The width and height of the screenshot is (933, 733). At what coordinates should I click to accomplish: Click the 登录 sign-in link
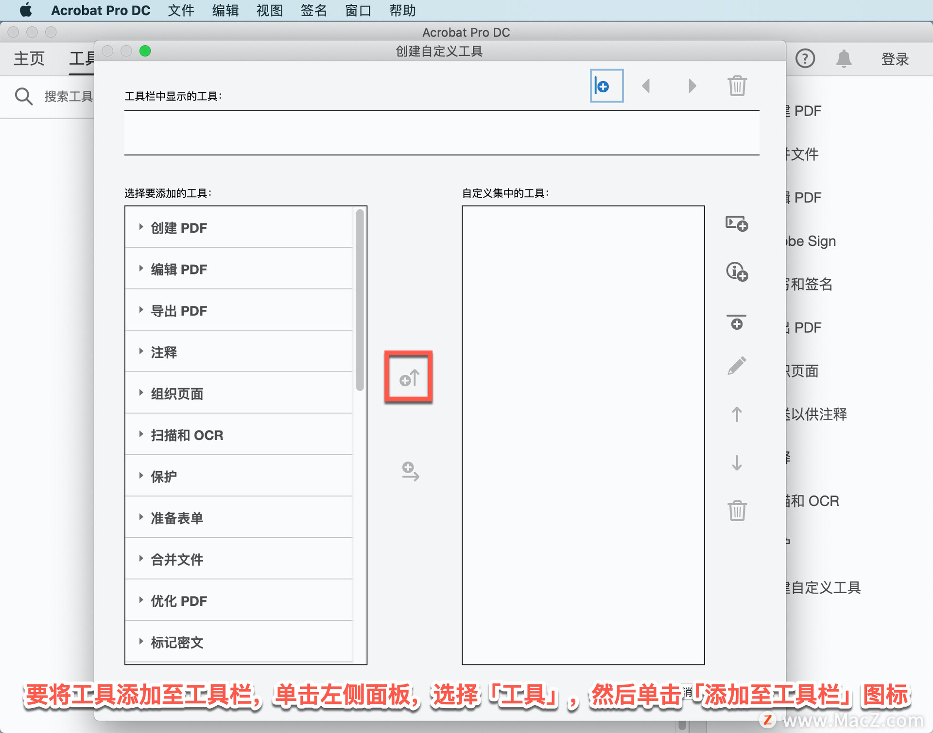pos(895,59)
